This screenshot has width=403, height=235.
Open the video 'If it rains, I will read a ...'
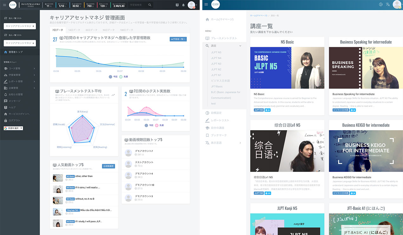coord(88,187)
